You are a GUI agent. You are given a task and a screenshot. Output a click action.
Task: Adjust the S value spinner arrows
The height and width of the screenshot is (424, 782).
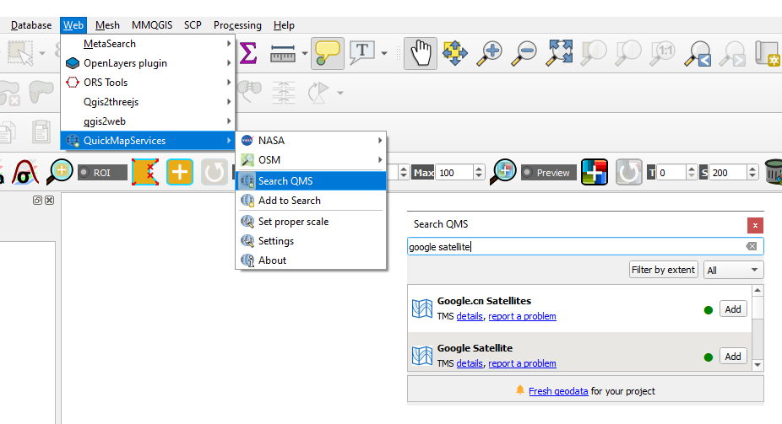[753, 173]
